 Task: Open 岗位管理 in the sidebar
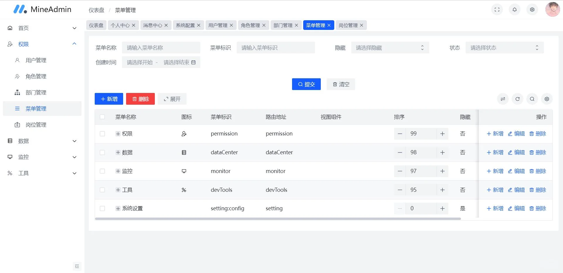tap(42, 125)
